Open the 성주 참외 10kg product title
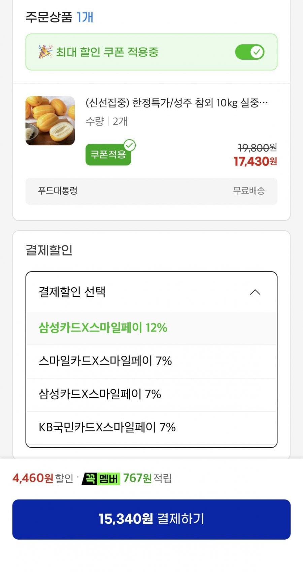This screenshot has height=572, width=303. tap(177, 103)
